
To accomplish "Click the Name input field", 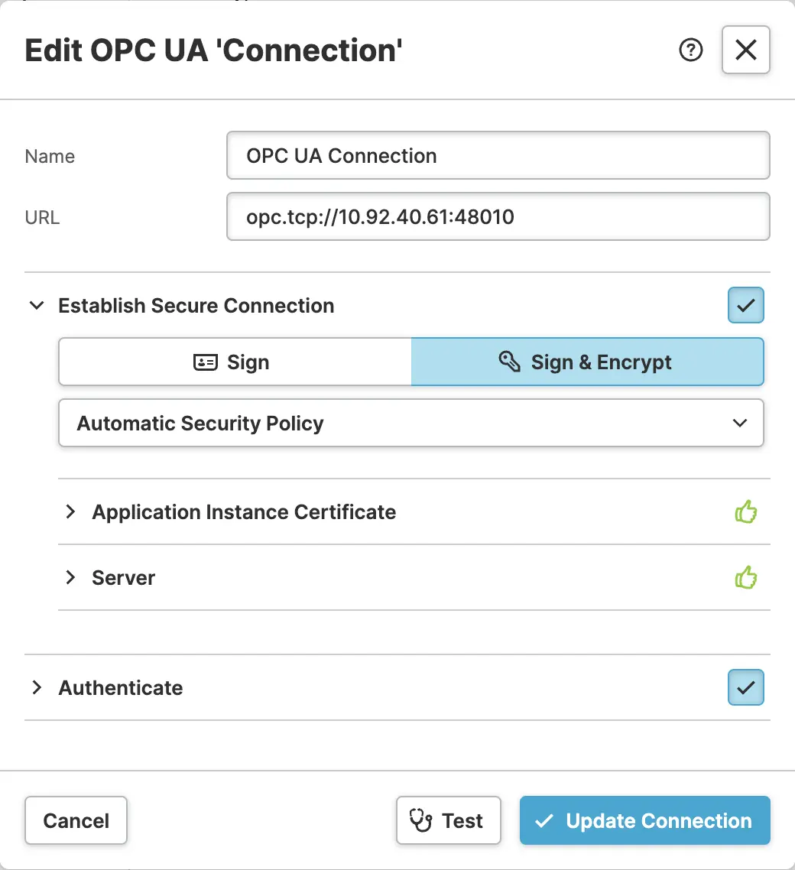I will [x=498, y=156].
